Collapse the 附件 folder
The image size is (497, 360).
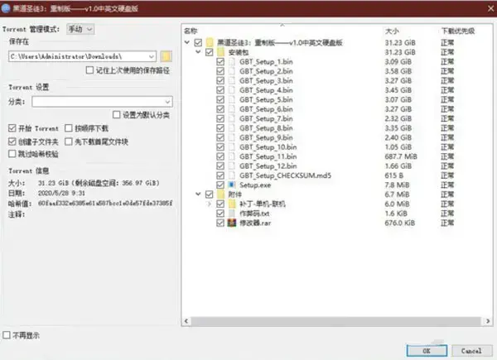click(198, 194)
